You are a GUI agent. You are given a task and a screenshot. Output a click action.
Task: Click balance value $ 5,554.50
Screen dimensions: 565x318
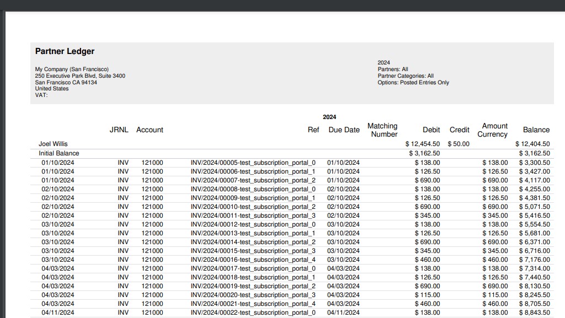pyautogui.click(x=534, y=224)
